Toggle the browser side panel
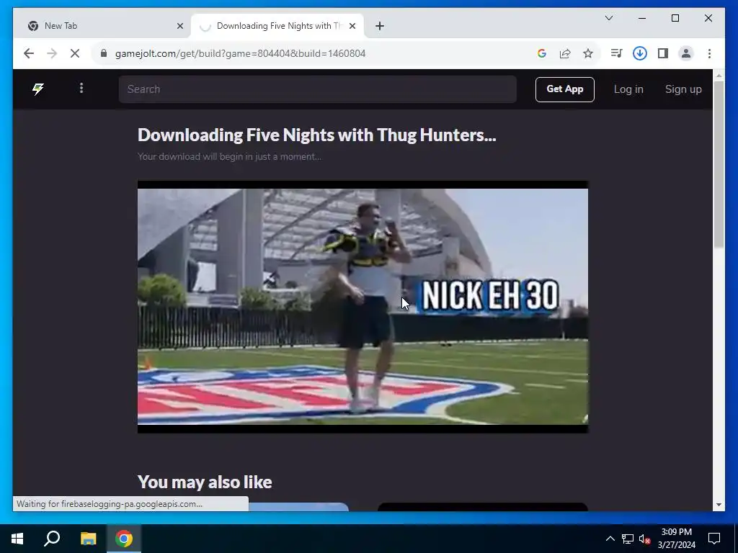Screen dimensions: 738x553 663,53
